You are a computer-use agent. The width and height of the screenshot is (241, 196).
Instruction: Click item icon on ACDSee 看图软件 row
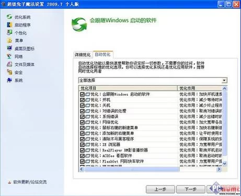coord(87,156)
